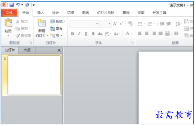
Task: Click the Text Direction icon
Action: tap(186, 21)
